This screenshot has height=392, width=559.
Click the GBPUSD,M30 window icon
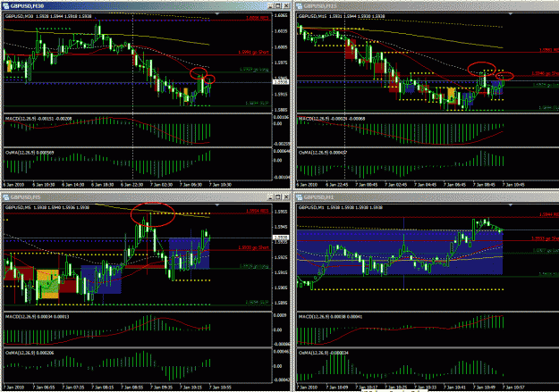click(6, 6)
